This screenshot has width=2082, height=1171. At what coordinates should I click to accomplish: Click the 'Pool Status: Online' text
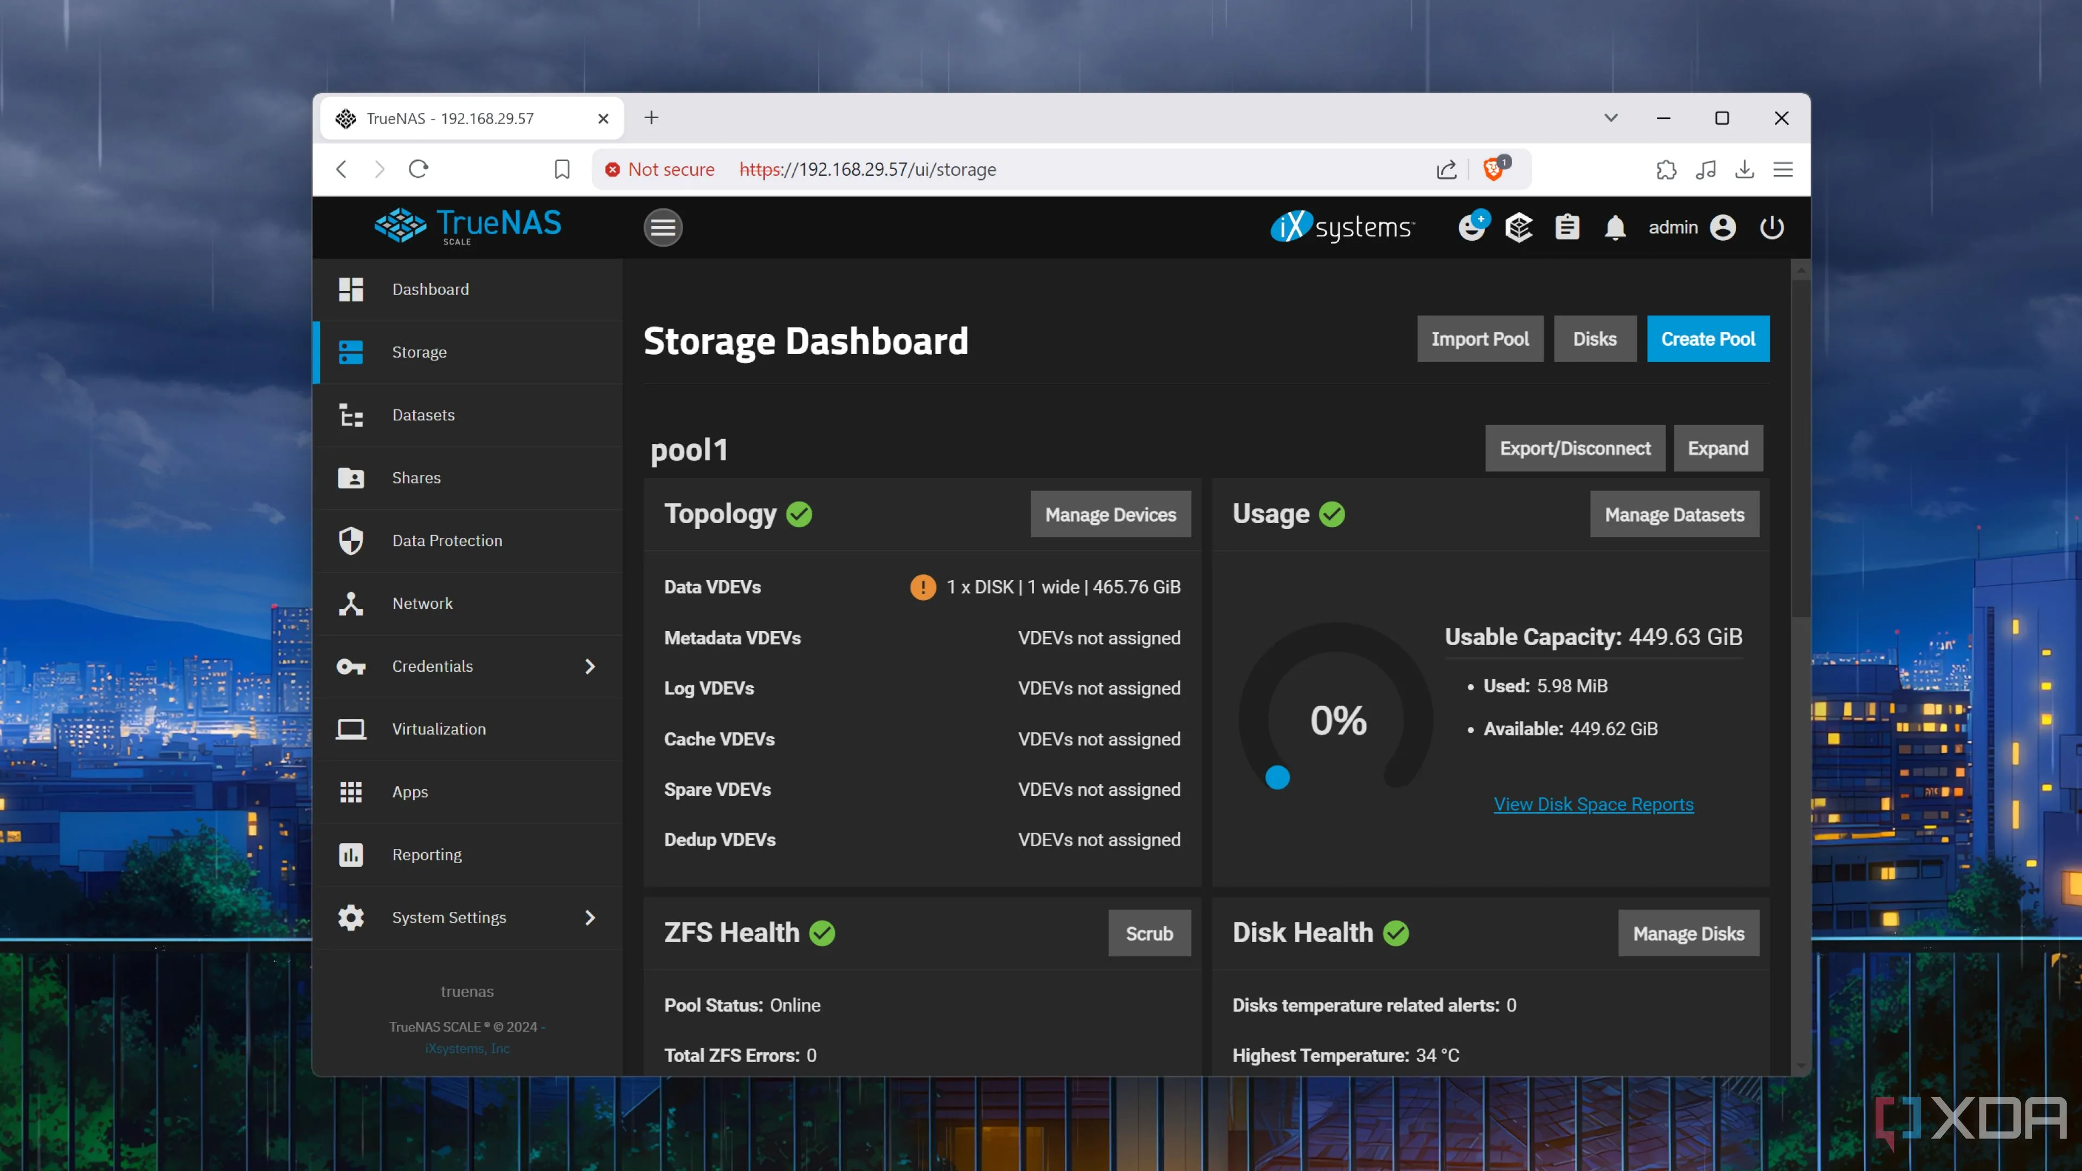point(742,1005)
